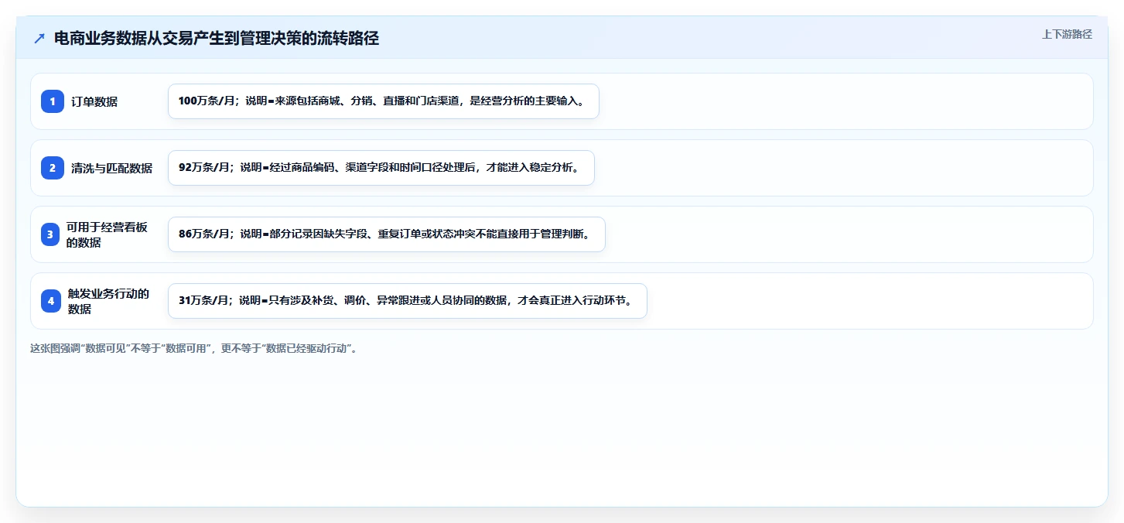The height and width of the screenshot is (523, 1124).
Task: Select the 触发业务行动的数据 label
Action: pyautogui.click(x=109, y=301)
